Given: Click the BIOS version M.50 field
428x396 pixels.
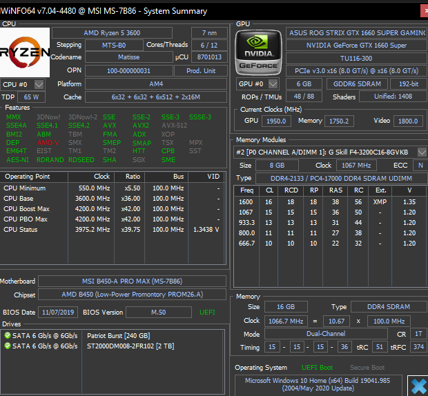Looking at the screenshot, I should pyautogui.click(x=159, y=313).
